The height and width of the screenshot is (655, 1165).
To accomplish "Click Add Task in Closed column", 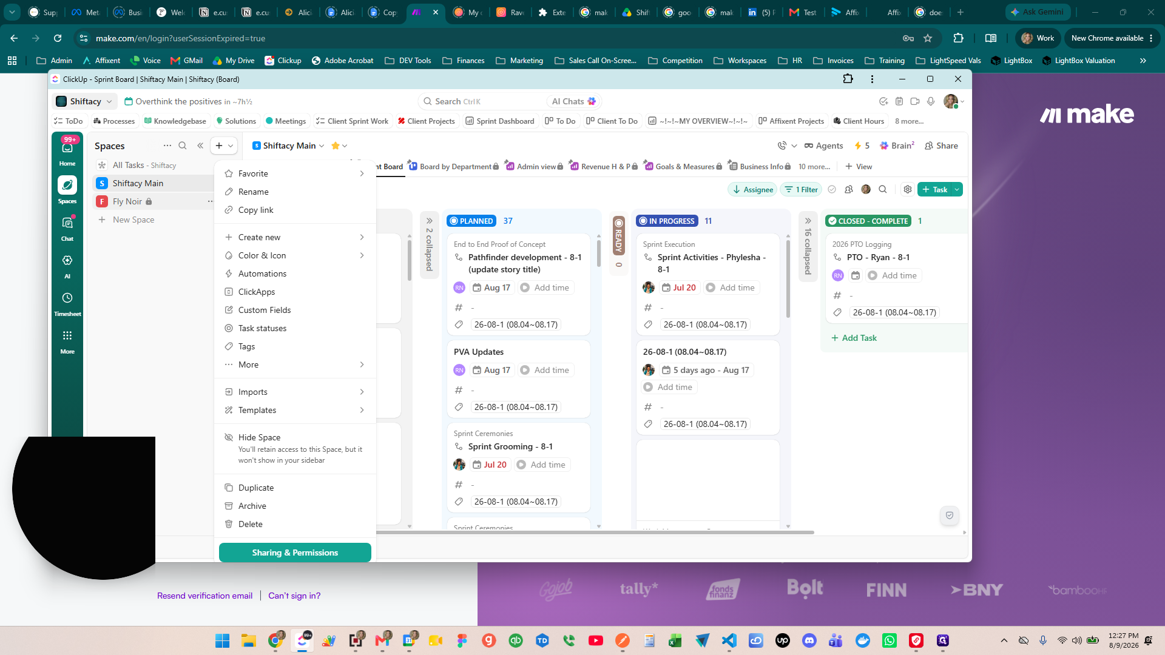I will 854,338.
